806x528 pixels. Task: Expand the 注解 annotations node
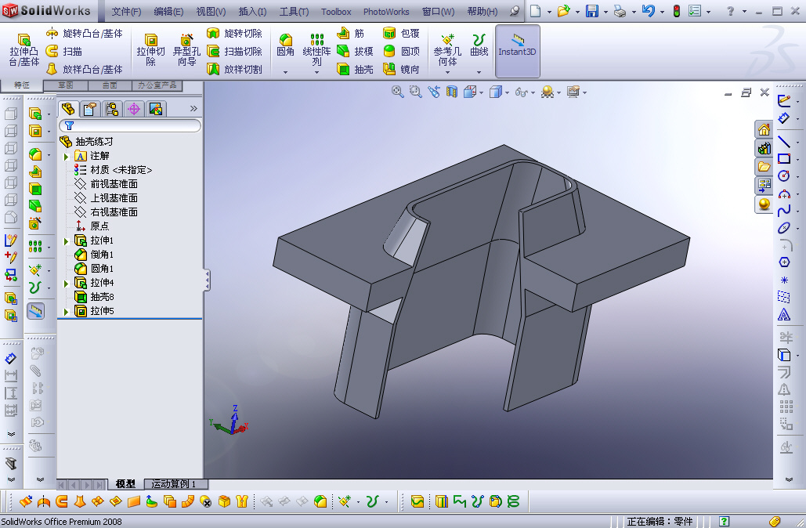pos(67,157)
